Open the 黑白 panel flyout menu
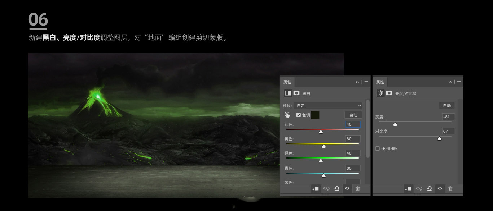The height and width of the screenshot is (211, 493). (x=366, y=82)
